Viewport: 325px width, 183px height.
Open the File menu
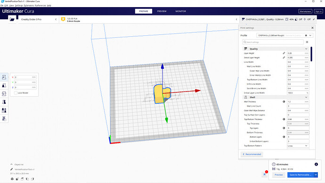point(2,6)
